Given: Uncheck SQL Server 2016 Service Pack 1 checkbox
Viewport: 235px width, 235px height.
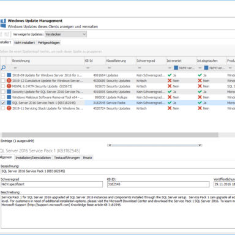Looking at the screenshot, I should pos(3,103).
